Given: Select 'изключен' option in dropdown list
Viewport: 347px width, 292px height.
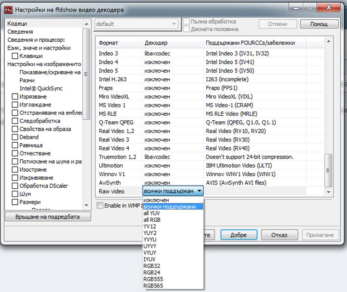Looking at the screenshot, I should pos(173,200).
